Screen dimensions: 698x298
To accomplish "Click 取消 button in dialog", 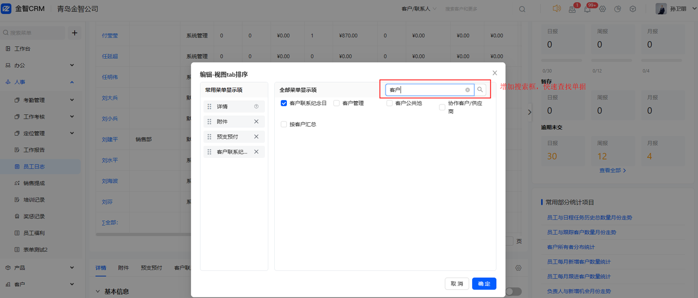I will [x=457, y=283].
